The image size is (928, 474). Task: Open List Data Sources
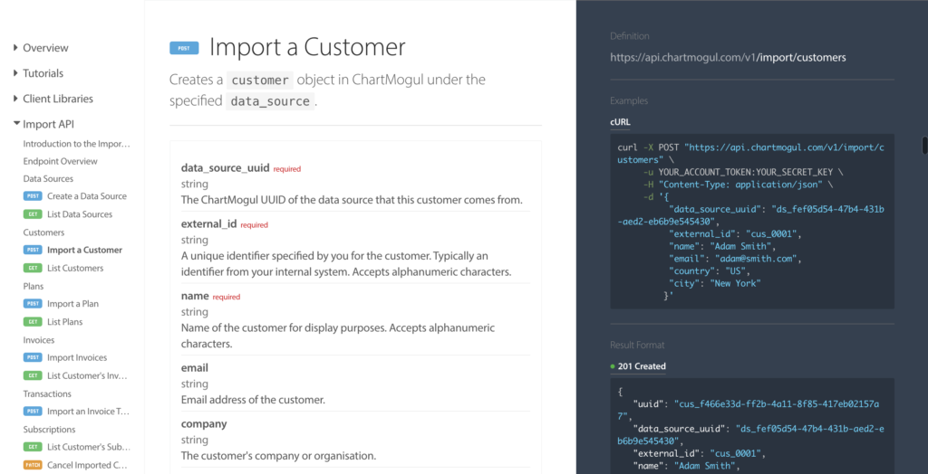click(80, 214)
